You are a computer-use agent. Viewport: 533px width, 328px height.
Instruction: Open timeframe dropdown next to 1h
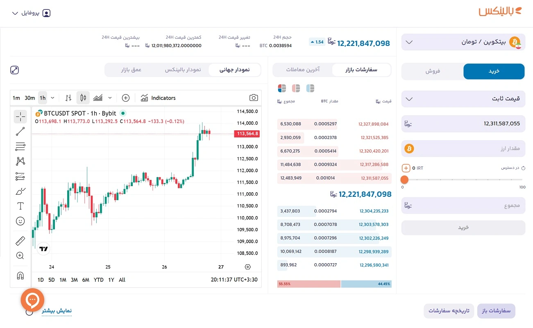53,98
